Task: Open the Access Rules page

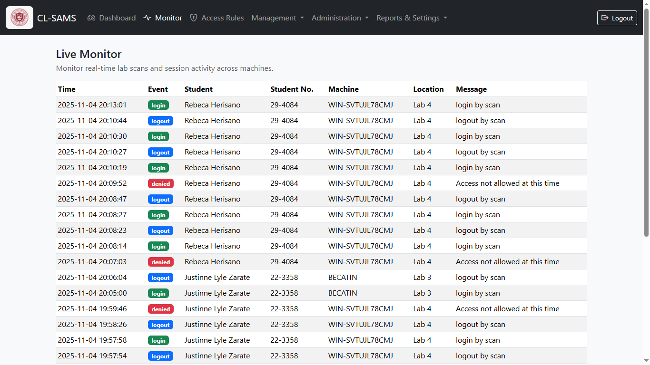Action: tap(222, 18)
